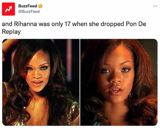Click the gold verified badge
Viewport: 160px width, 128px height.
[x=40, y=6]
